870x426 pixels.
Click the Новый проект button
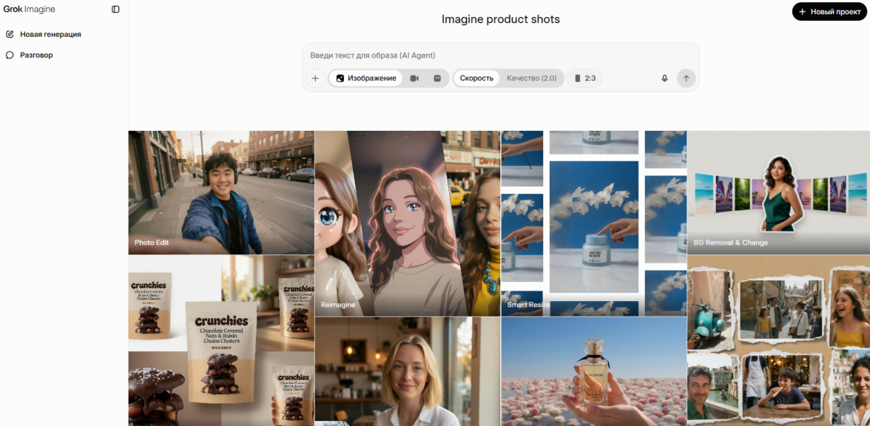click(829, 12)
